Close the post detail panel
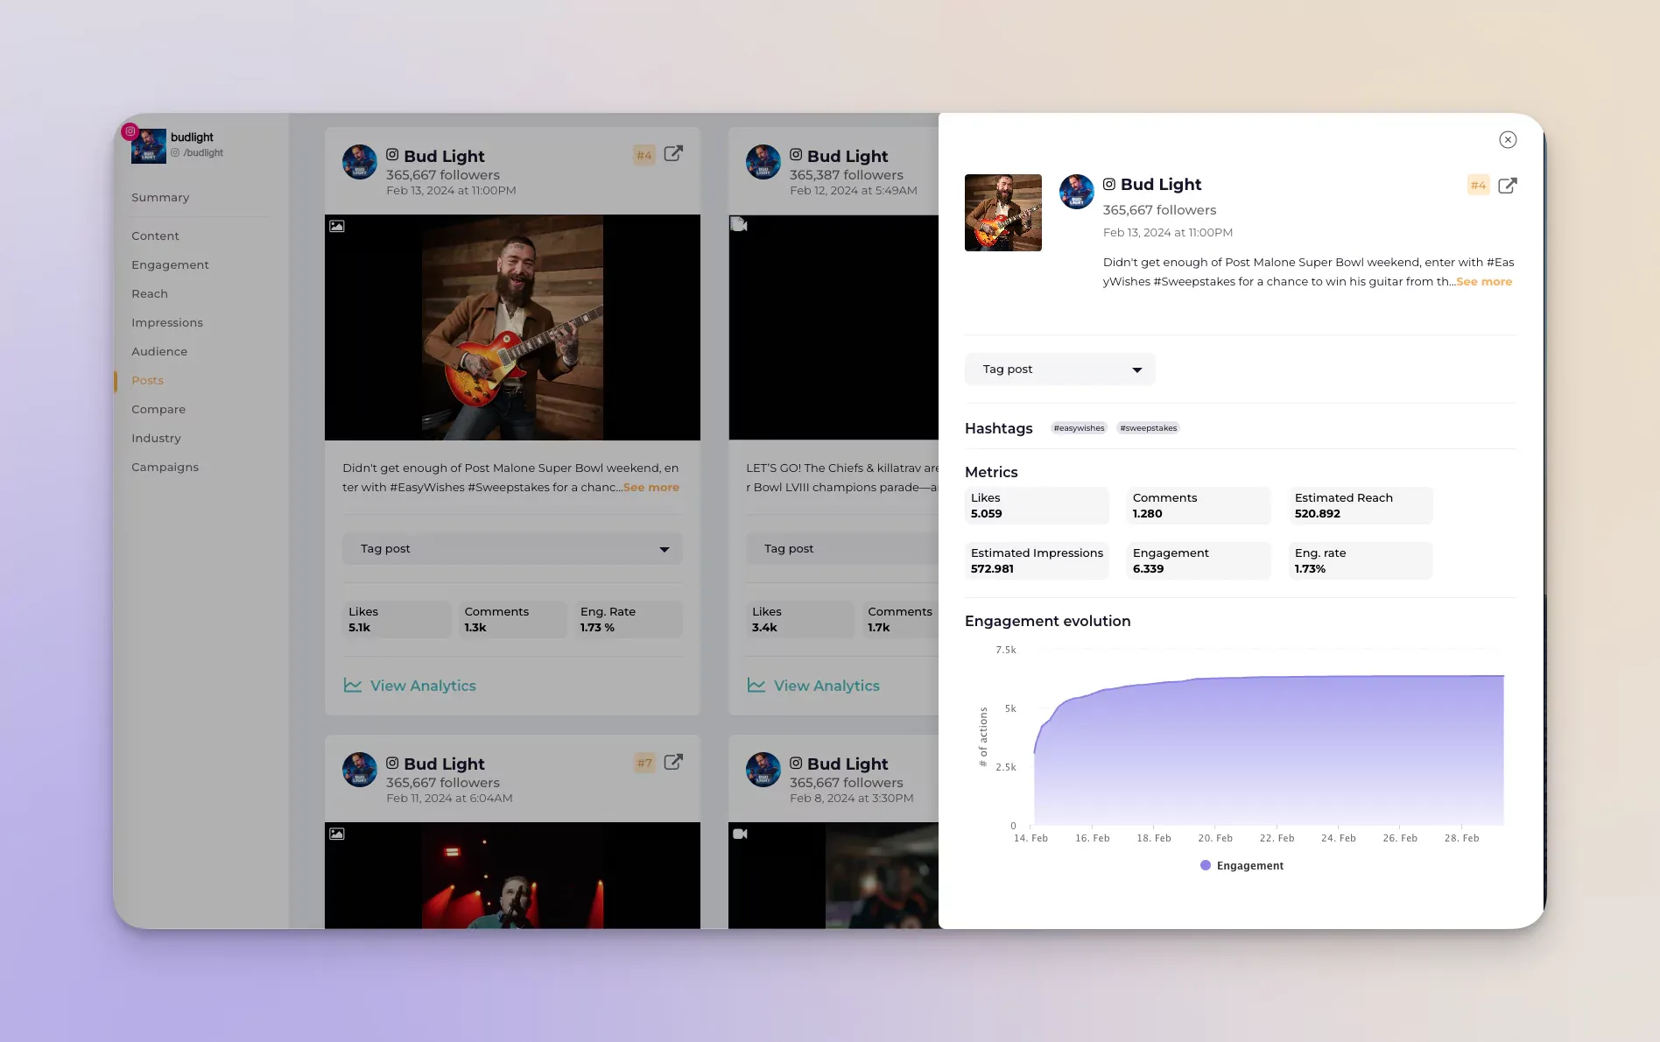The height and width of the screenshot is (1042, 1660). [x=1508, y=140]
